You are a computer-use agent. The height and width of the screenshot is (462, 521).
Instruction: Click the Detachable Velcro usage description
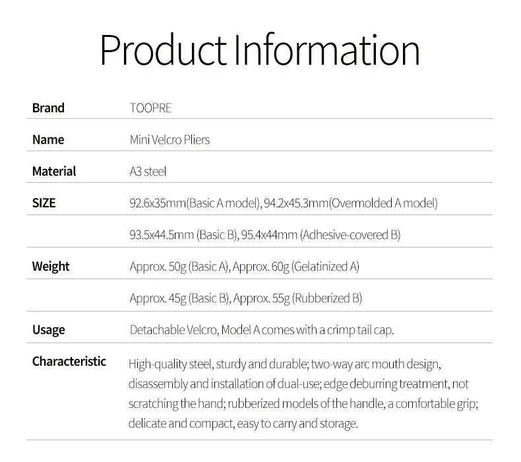262,330
